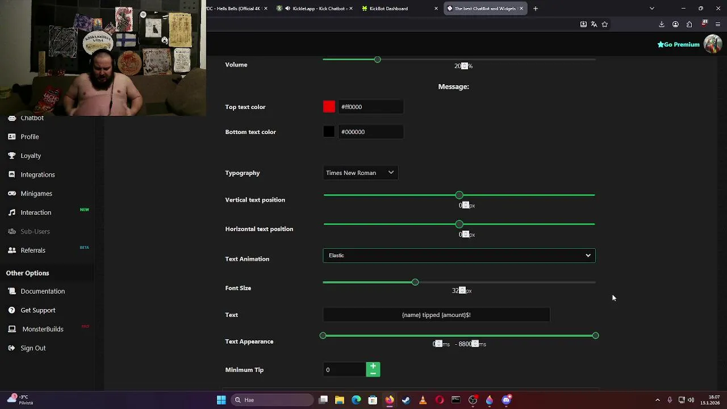
Task: Go to the Loyalty section
Action: click(31, 156)
